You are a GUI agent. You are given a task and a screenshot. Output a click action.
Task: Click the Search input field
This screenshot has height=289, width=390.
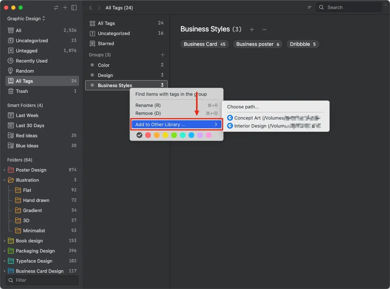pyautogui.click(x=349, y=7)
